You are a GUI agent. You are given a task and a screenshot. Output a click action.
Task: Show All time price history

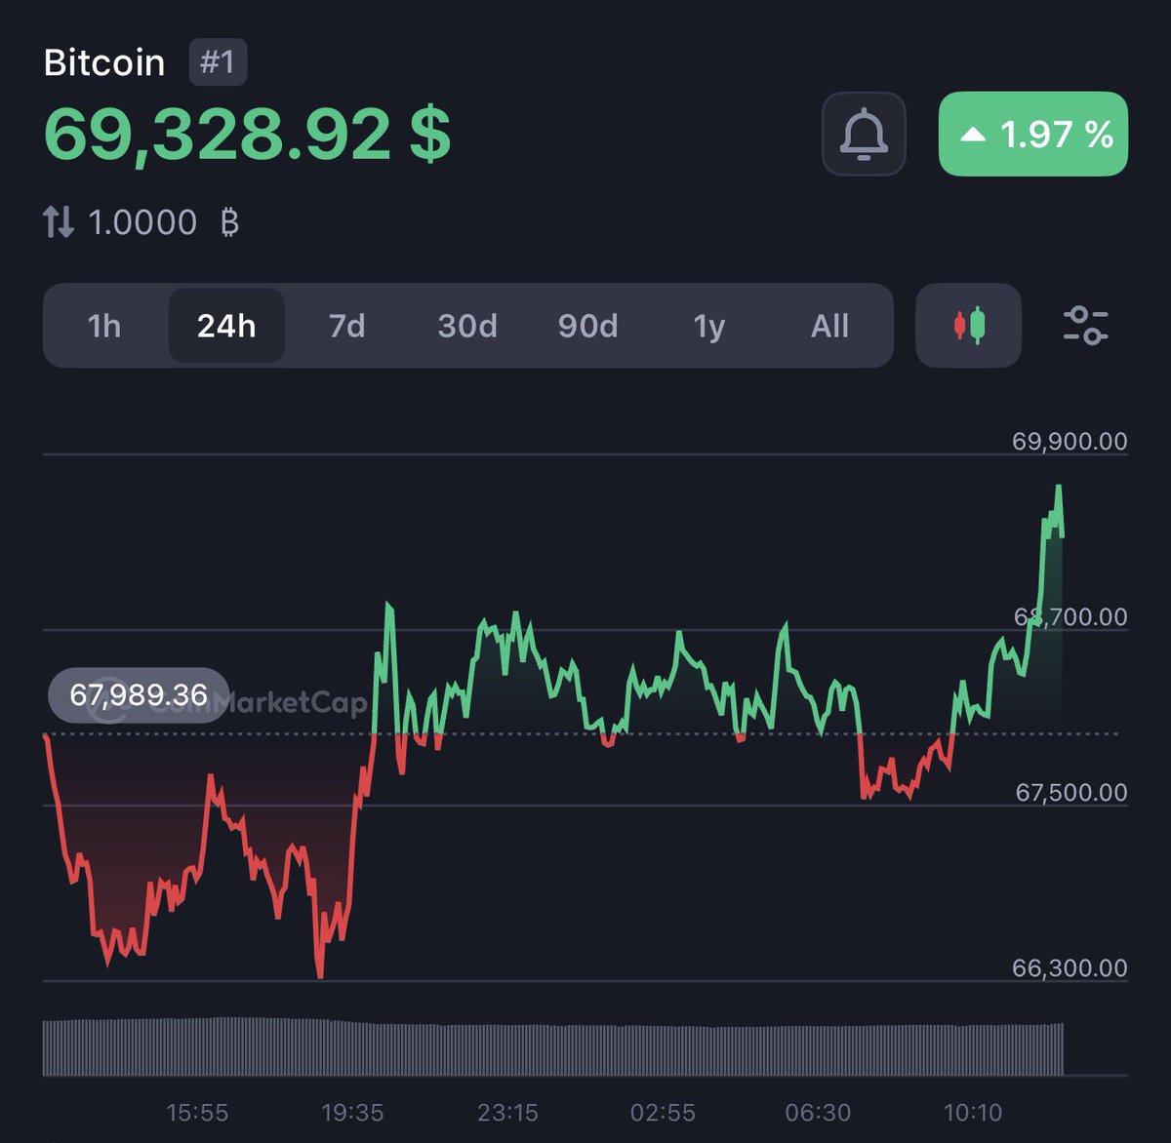point(829,326)
